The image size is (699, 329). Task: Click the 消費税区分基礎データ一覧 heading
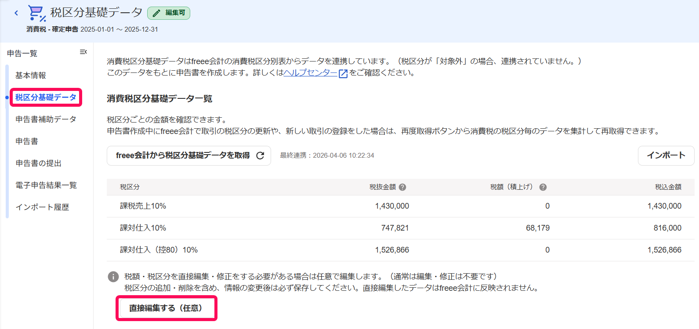(159, 99)
